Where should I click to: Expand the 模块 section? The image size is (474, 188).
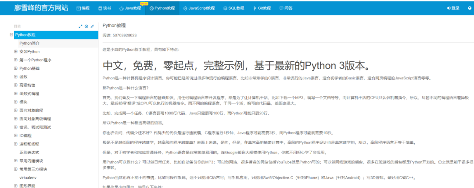tap(16, 102)
